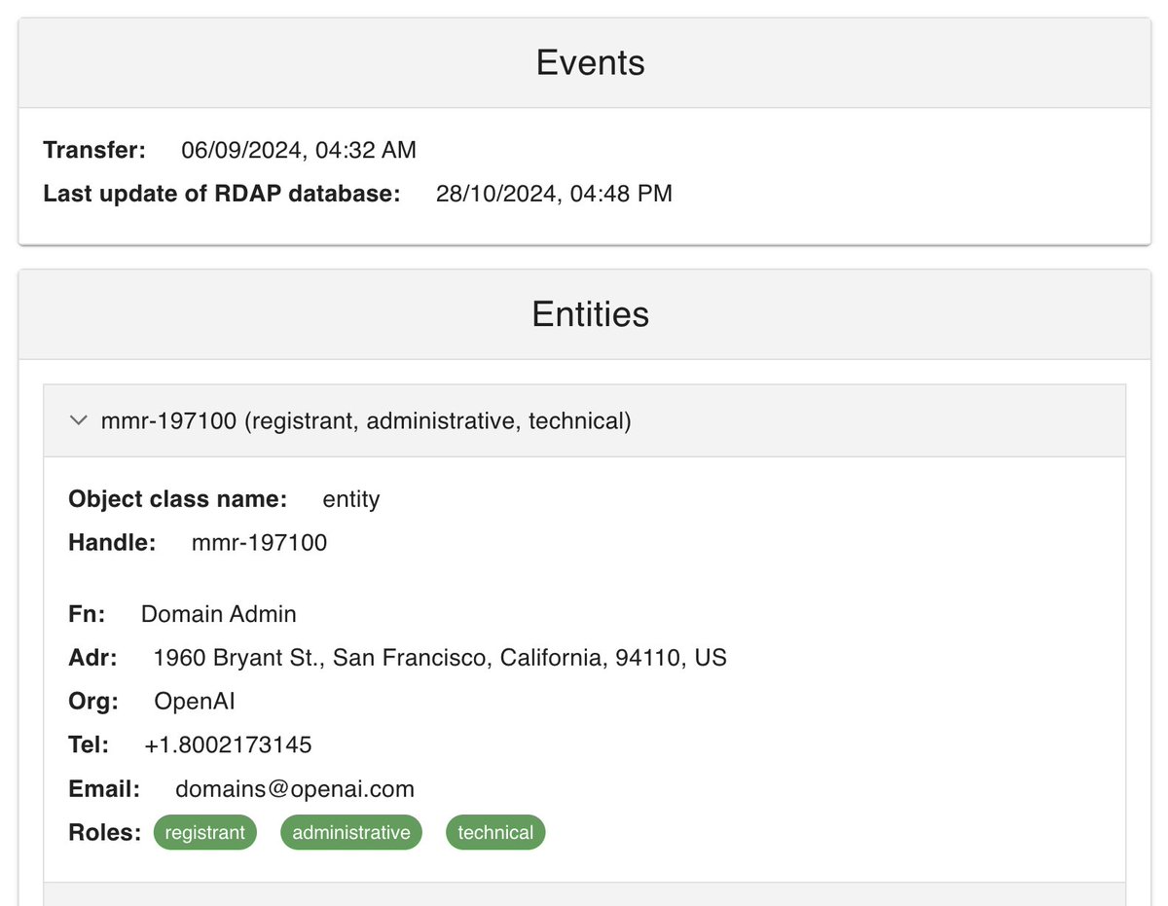Click the Tel: label

pyautogui.click(x=89, y=745)
